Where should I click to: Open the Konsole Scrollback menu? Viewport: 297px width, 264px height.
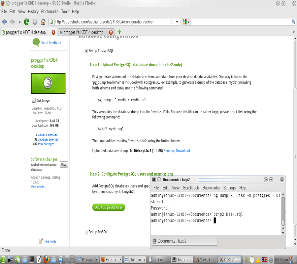(x=191, y=188)
